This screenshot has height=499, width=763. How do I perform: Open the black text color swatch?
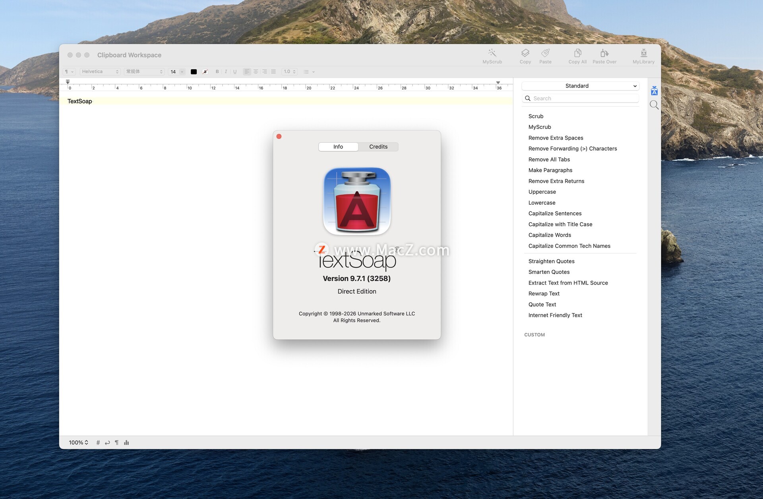coord(194,72)
